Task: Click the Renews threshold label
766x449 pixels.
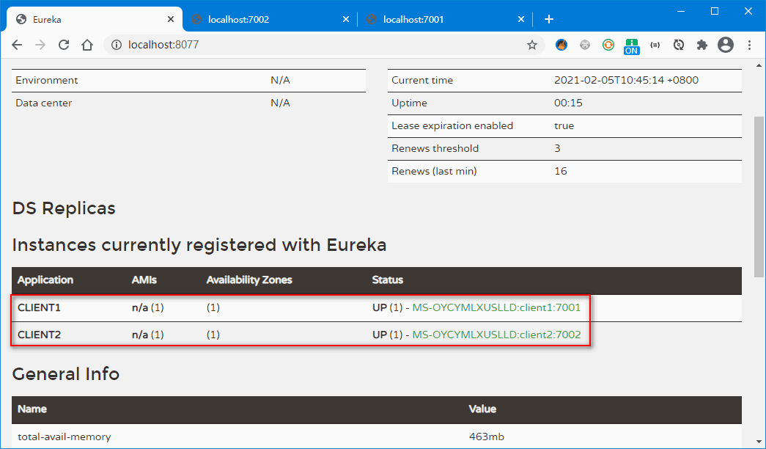Action: point(435,149)
